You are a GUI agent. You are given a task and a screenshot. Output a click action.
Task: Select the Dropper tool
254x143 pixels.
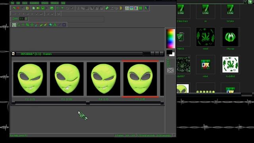(37, 25)
